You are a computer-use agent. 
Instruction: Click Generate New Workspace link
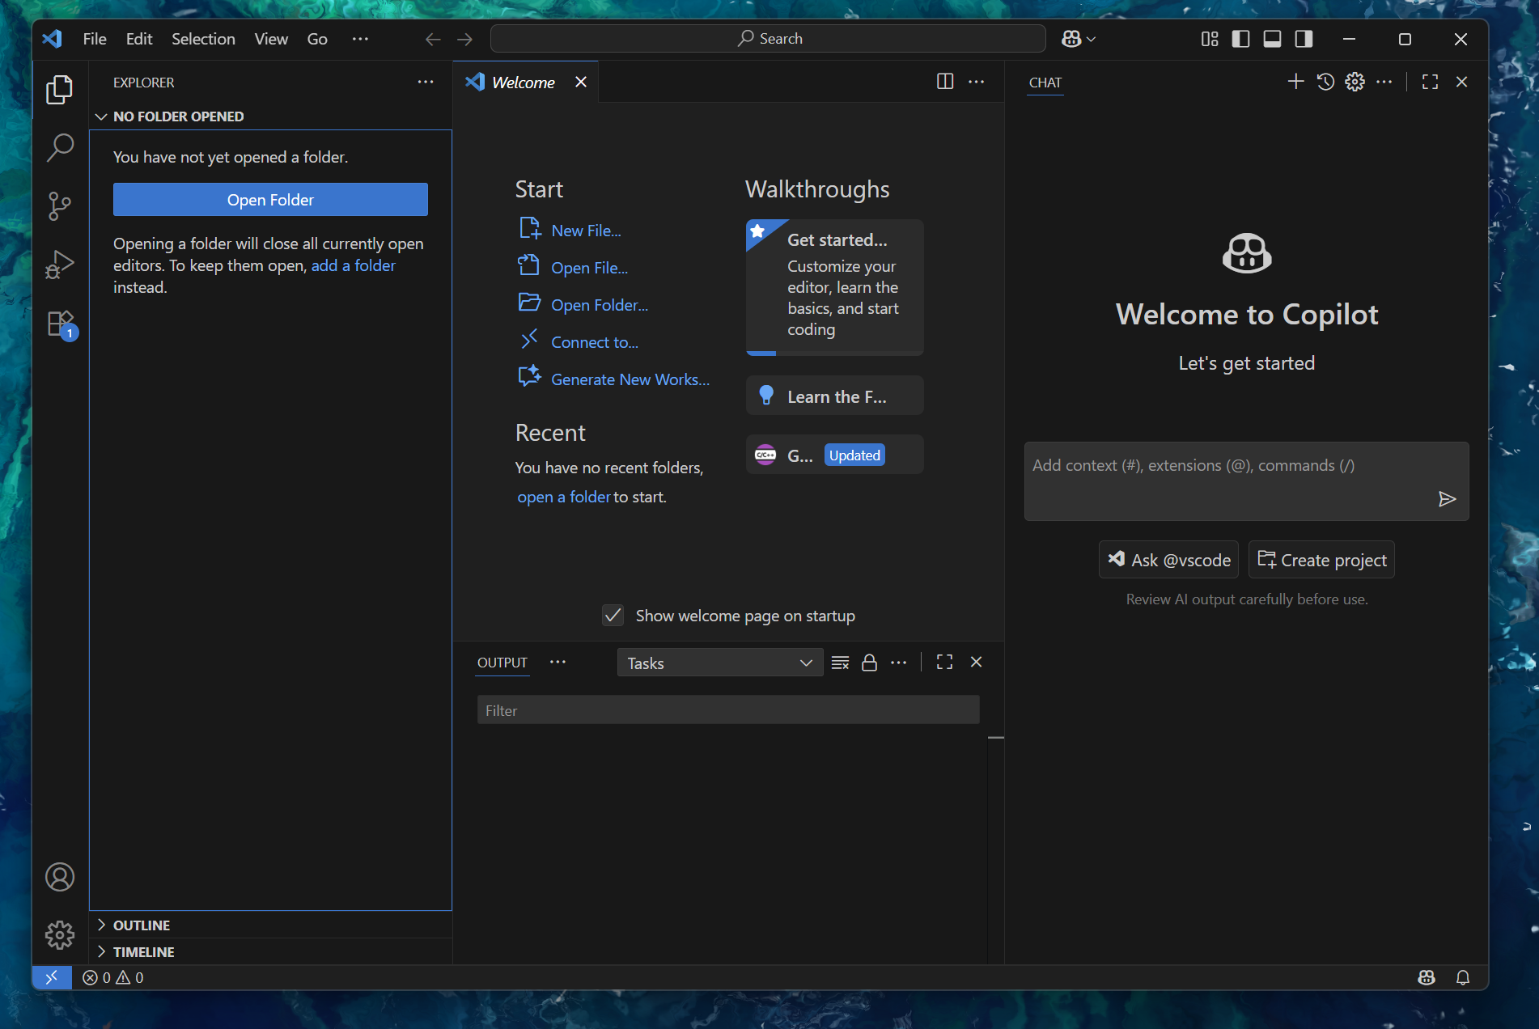(630, 379)
